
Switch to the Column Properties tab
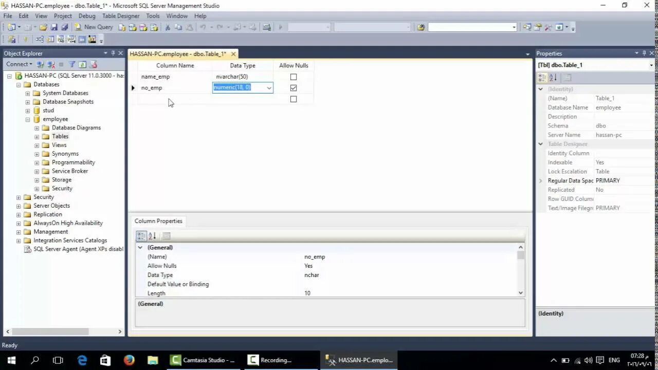coord(158,221)
